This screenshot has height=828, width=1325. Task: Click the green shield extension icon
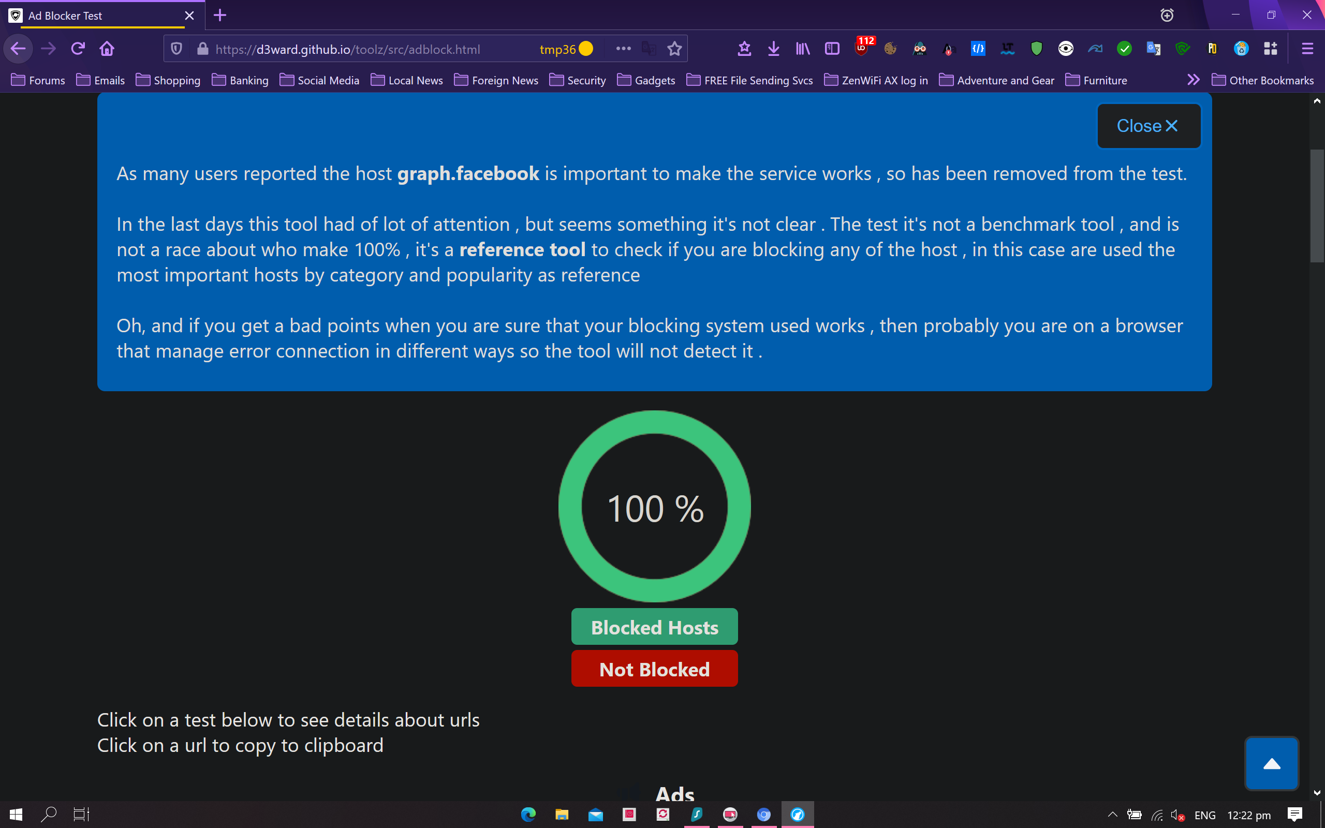[x=1037, y=49]
